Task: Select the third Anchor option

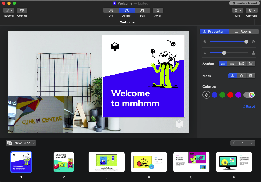Action: coord(241,64)
